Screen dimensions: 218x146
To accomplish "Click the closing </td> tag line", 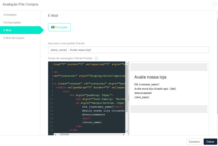I will (x=73, y=130).
